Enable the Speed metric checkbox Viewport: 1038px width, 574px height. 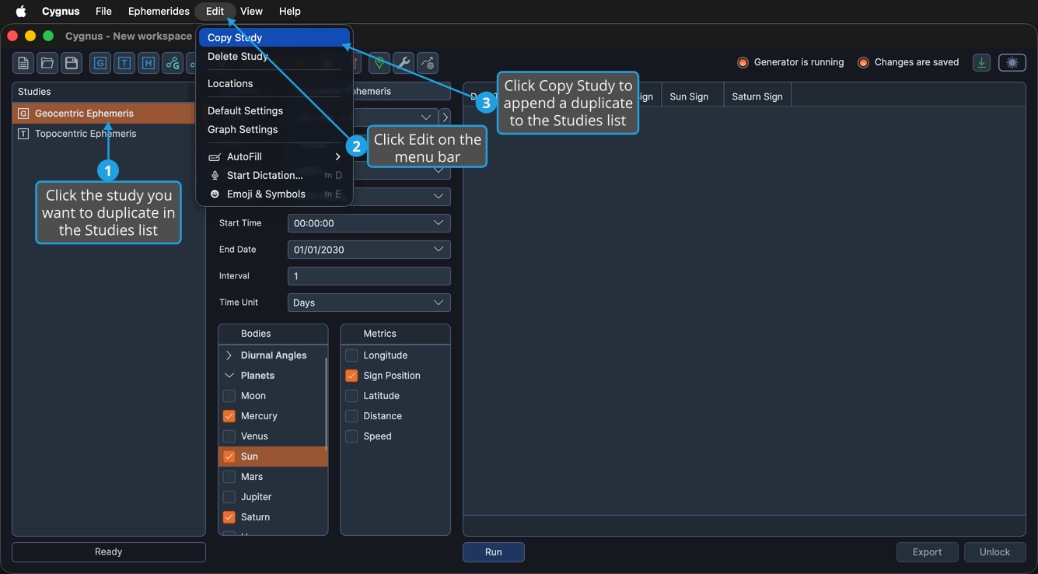tap(351, 436)
